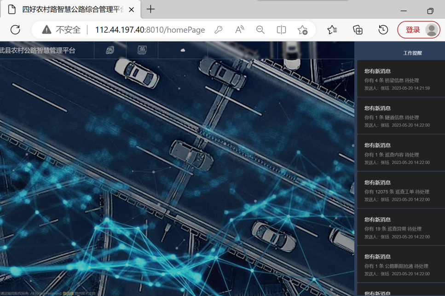Select the 四好农村路智慧公路综合管理平台 browser tab
This screenshot has height=296, width=445.
tap(70, 10)
